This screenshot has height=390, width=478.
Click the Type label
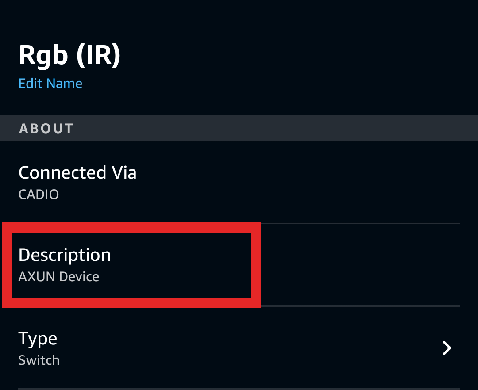38,339
